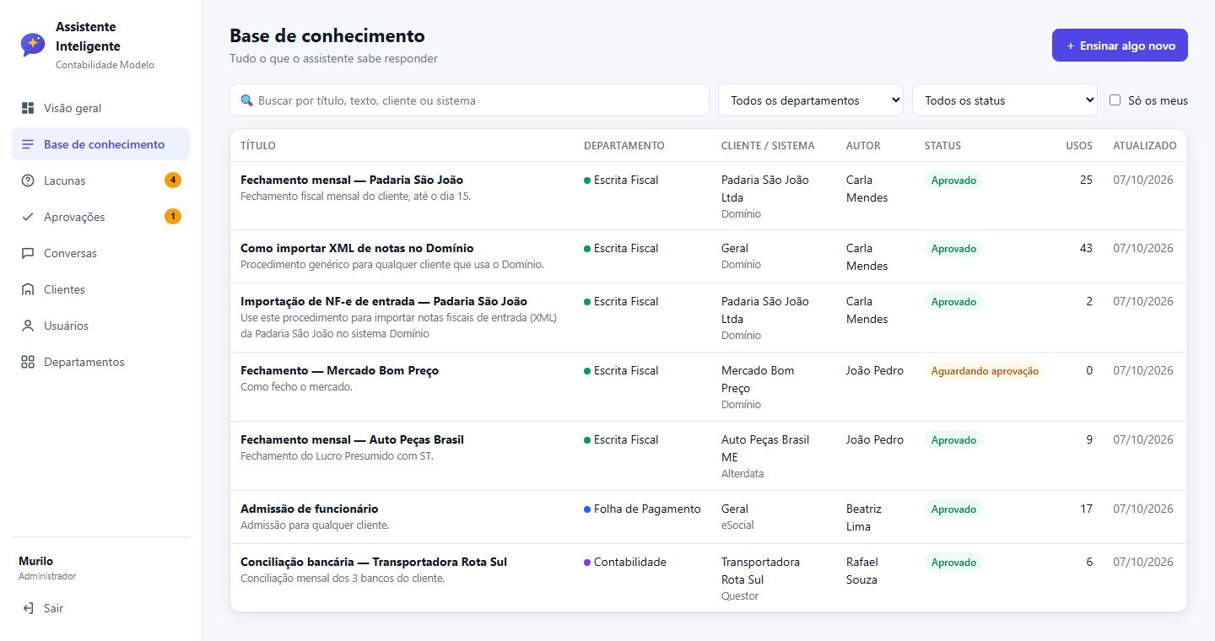Click the Visão geral dashboard icon
This screenshot has height=641, width=1215.
tap(28, 108)
